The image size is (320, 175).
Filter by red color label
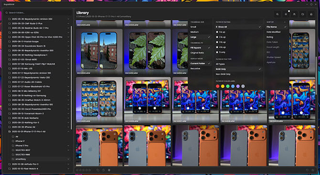pyautogui.click(x=217, y=86)
